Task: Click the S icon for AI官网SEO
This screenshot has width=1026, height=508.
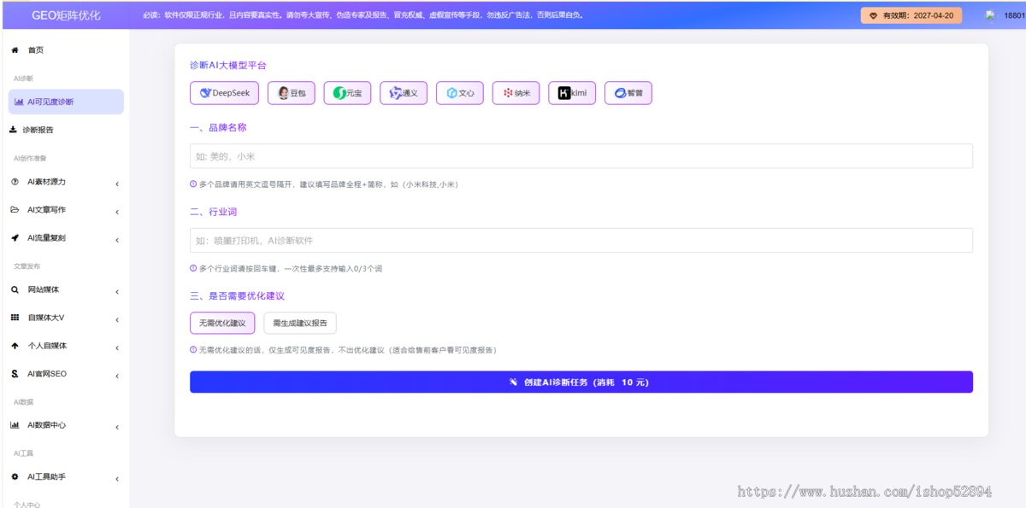Action: 15,374
